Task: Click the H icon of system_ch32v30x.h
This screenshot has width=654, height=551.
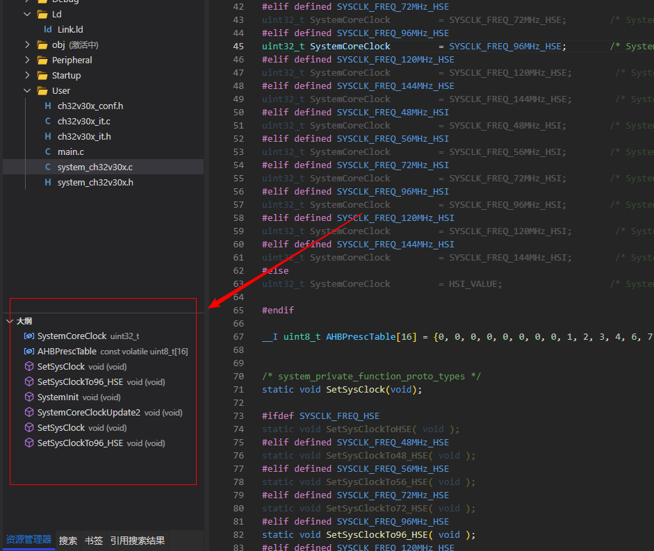Action: pyautogui.click(x=48, y=182)
